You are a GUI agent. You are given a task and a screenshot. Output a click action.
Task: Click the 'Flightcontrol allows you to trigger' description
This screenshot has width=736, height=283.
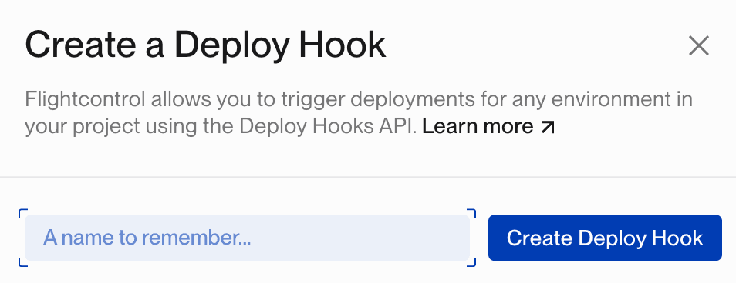359,113
